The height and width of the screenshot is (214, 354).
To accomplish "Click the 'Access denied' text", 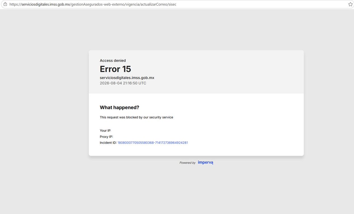I will (113, 61).
